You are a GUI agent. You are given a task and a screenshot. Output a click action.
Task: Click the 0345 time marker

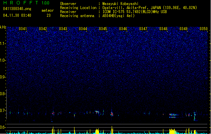click(103, 29)
